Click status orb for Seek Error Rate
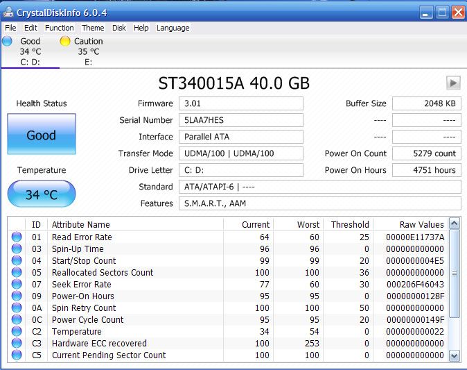This screenshot has width=467, height=370. click(17, 284)
